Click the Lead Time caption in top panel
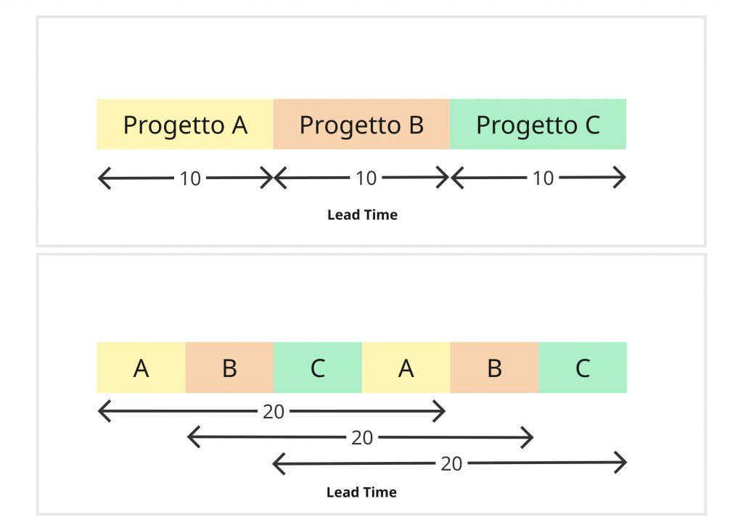 [x=363, y=215]
